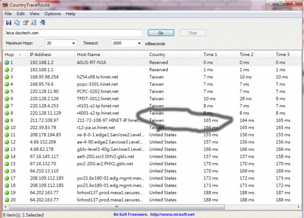Click the Find toolbar icon

point(34,23)
